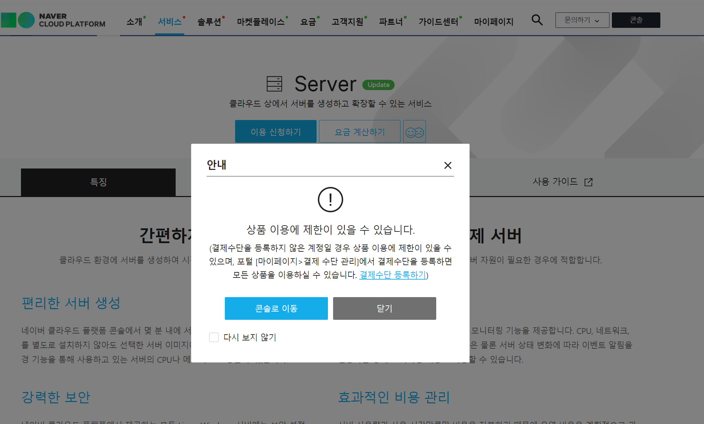Screen dimensions: 704x424
Task: Check the 다시 보지 않기 checkbox
Action: pos(214,337)
